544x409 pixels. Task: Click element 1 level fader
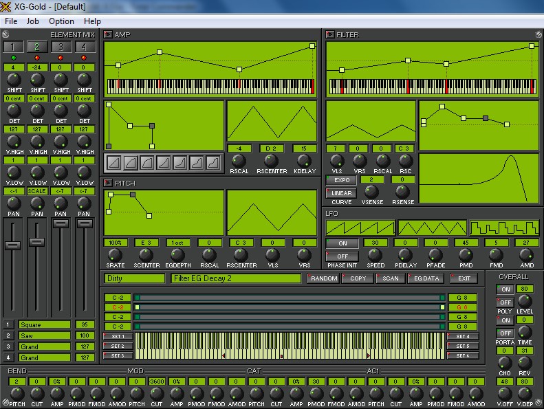[x=13, y=245]
